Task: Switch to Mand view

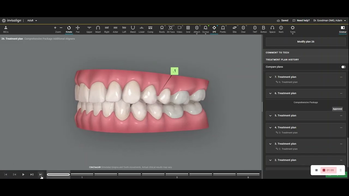Action: point(133,29)
